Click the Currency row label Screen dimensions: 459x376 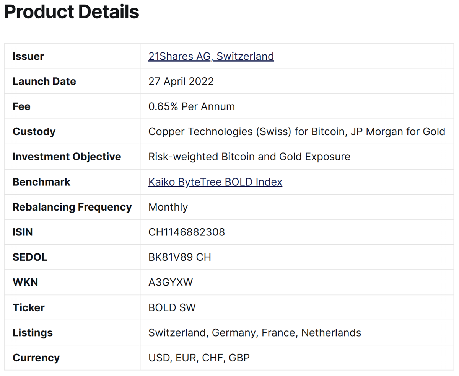pos(36,358)
